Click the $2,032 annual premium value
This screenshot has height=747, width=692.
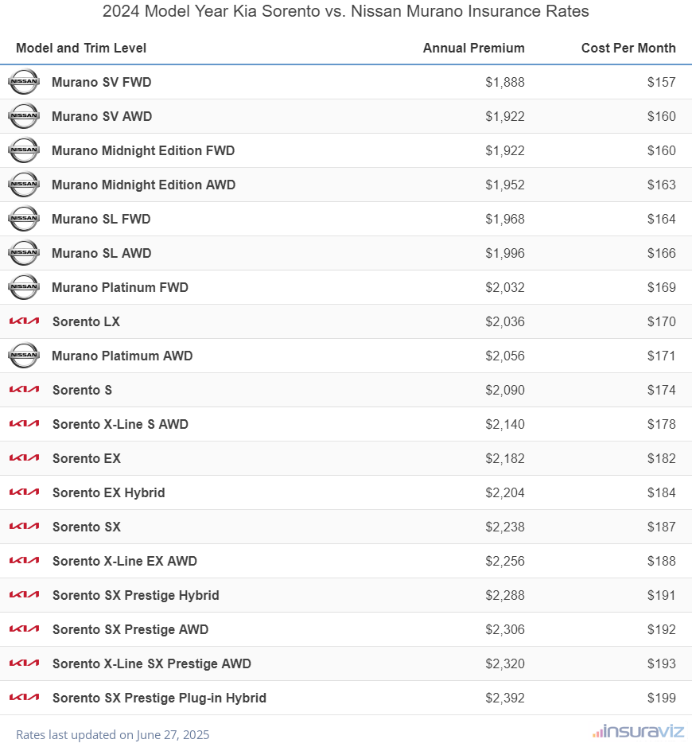click(x=505, y=288)
